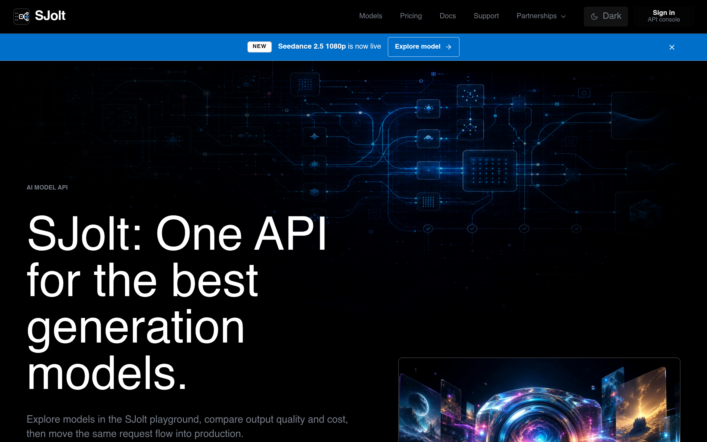
Task: Click the NEW badge in banner
Action: click(259, 47)
